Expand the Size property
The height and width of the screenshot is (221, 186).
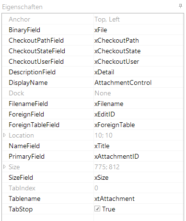click(4, 167)
